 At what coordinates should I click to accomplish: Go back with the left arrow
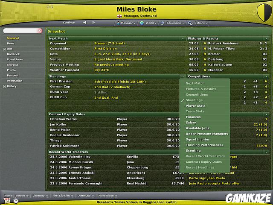[84, 23]
